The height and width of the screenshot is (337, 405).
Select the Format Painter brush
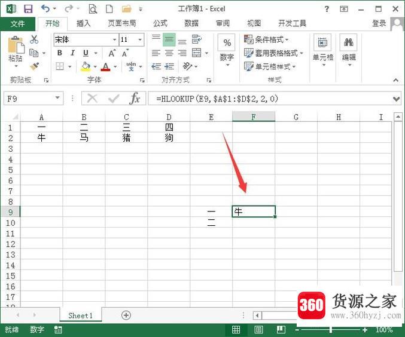tap(34, 66)
